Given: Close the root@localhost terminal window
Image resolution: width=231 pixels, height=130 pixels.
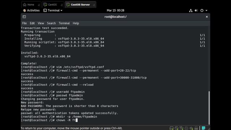Looking at the screenshot, I should 207,17.
